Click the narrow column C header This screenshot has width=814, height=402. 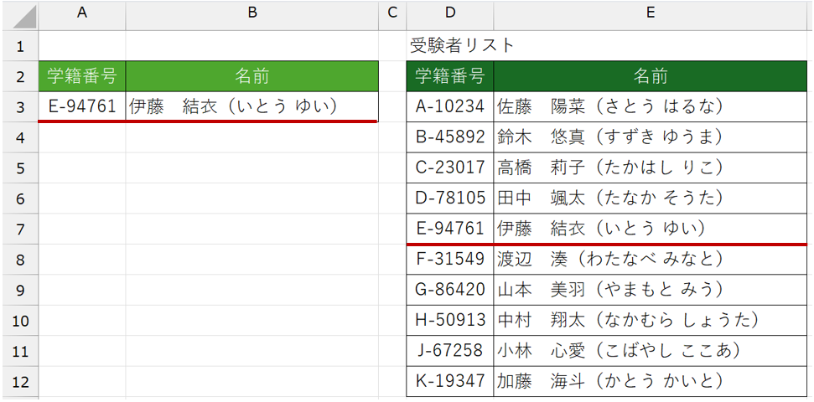pyautogui.click(x=391, y=14)
